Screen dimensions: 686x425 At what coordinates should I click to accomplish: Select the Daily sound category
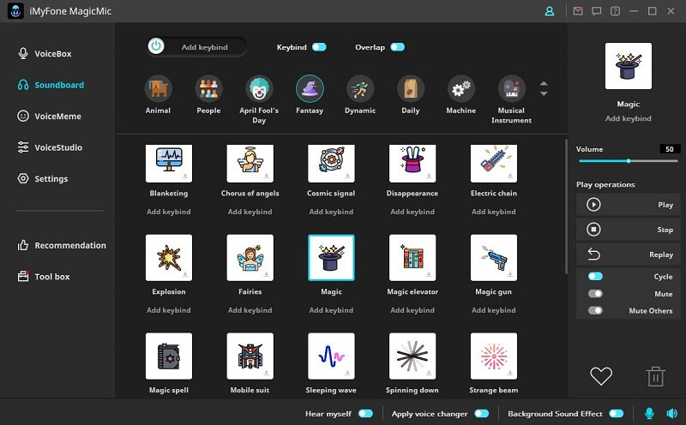(x=411, y=89)
